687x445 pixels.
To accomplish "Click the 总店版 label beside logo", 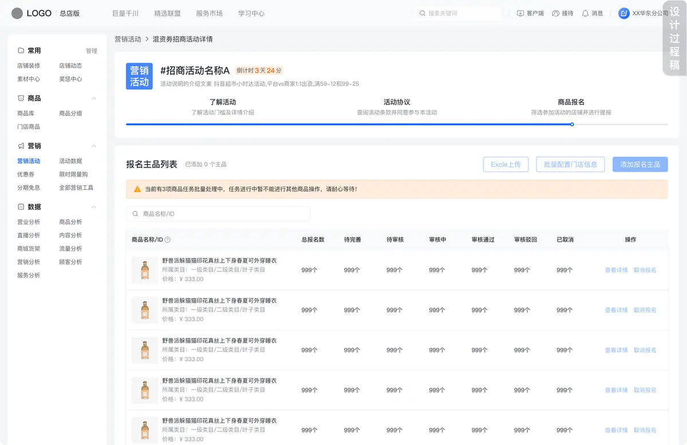I will pos(70,13).
